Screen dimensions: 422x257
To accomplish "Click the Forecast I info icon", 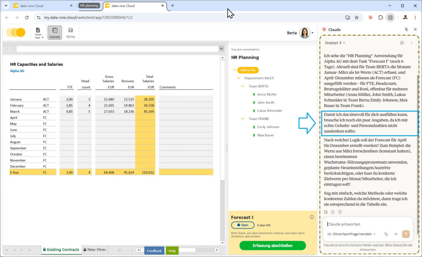I will point(312,217).
